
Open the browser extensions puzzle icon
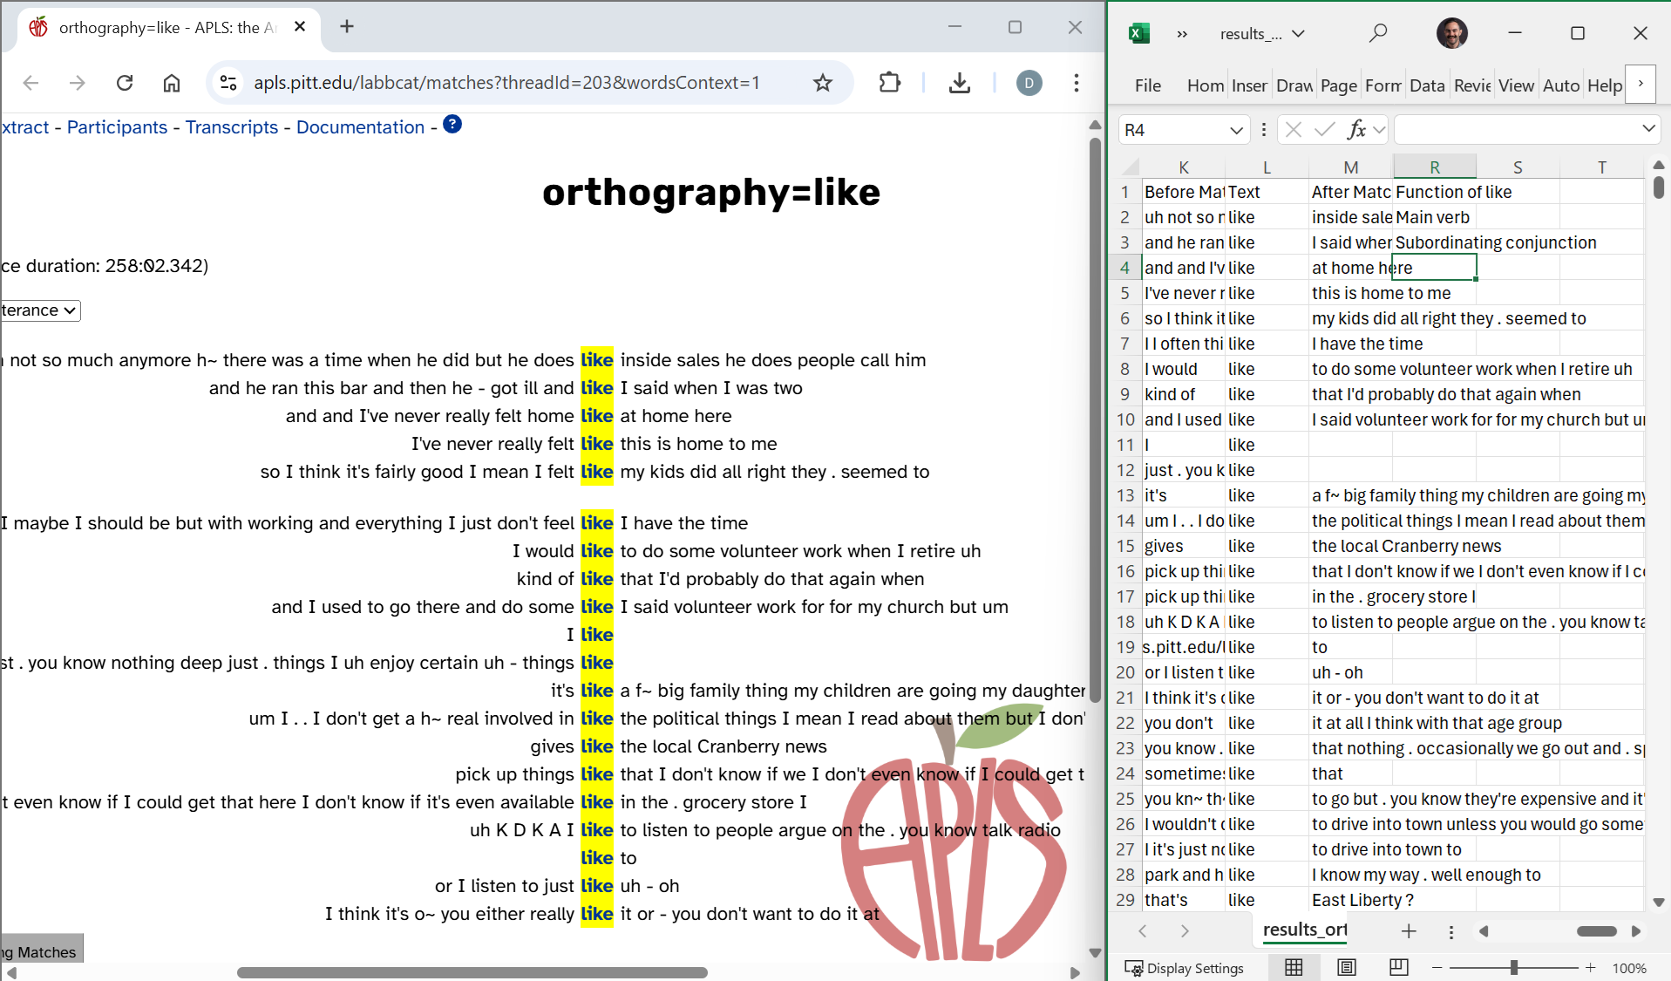coord(889,83)
